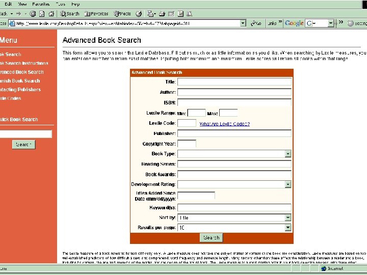Viewport: 367px width, 275px height.
Task: Click the Quick Book Search text box
Action: [x=26, y=134]
